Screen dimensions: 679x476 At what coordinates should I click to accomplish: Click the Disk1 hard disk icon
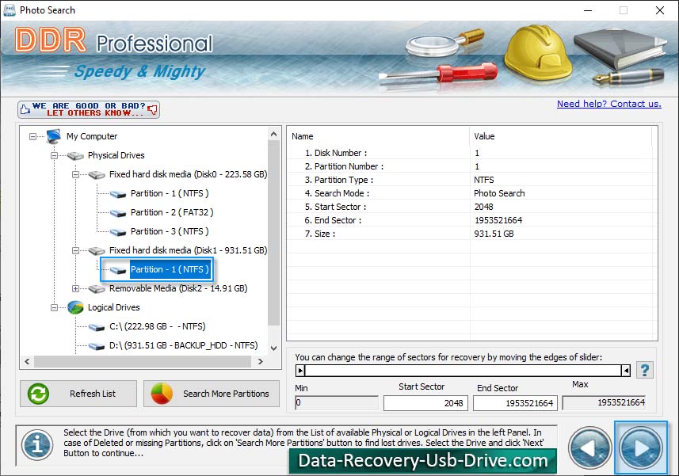click(97, 251)
